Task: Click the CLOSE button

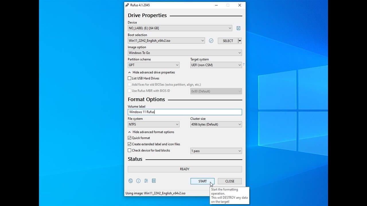Action: pyautogui.click(x=230, y=181)
